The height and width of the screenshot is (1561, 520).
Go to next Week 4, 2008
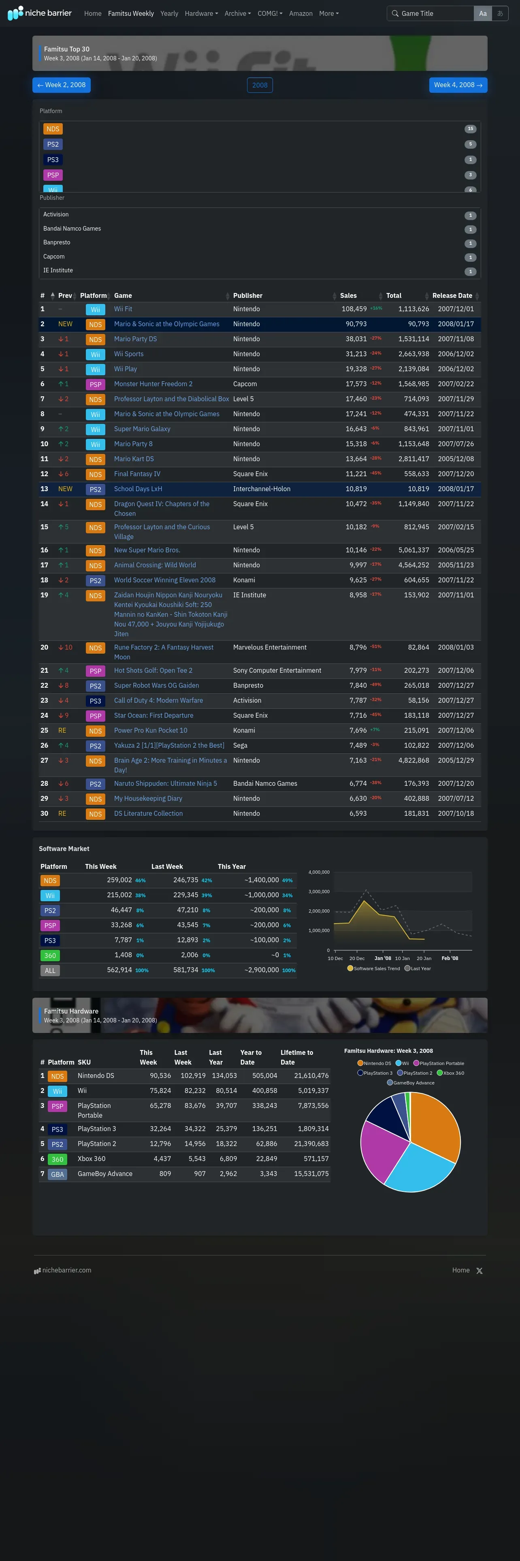pyautogui.click(x=458, y=85)
